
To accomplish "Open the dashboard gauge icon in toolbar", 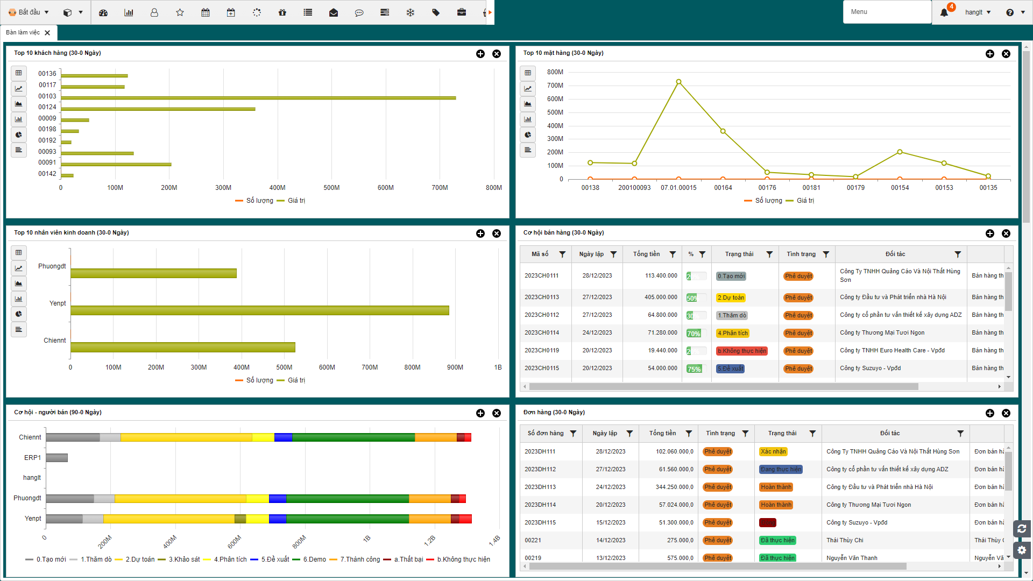I will pyautogui.click(x=103, y=12).
